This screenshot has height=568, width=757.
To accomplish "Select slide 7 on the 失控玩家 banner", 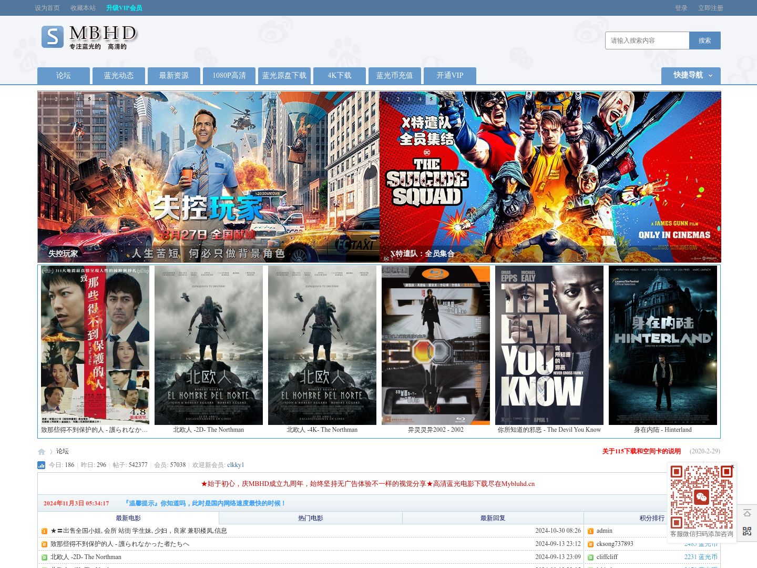I will (111, 99).
